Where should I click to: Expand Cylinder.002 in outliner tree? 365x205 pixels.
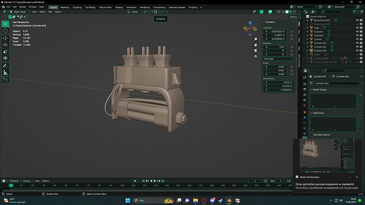pyautogui.click(x=307, y=46)
